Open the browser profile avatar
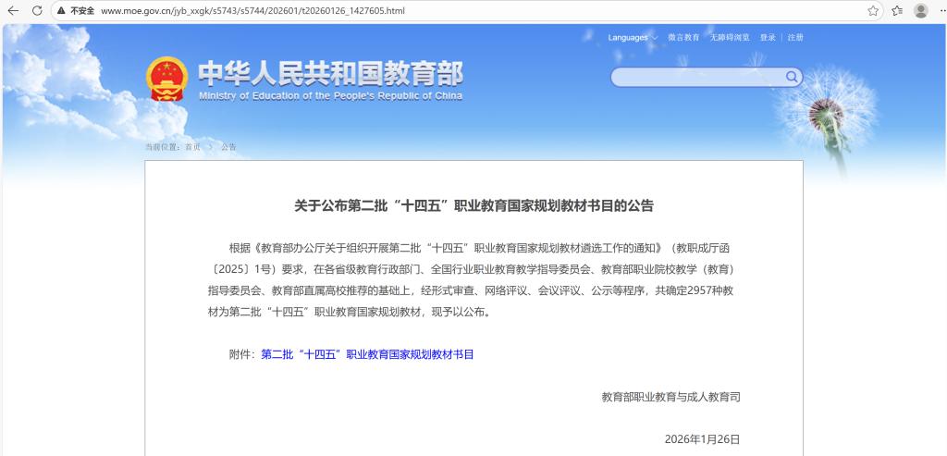This screenshot has height=456, width=947. click(921, 10)
